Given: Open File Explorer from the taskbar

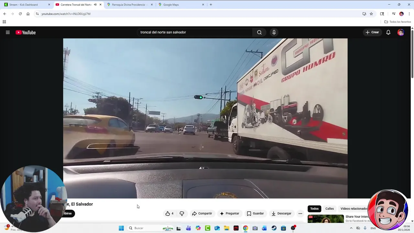Looking at the screenshot, I should coord(226,228).
